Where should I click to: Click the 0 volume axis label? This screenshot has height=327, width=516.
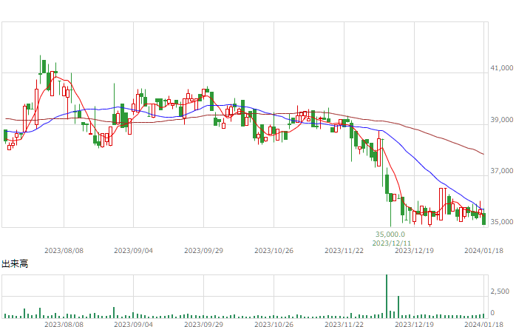tap(492, 313)
